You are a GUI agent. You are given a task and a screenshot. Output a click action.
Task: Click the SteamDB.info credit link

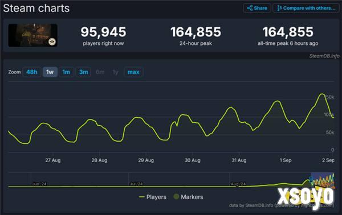[324, 56]
